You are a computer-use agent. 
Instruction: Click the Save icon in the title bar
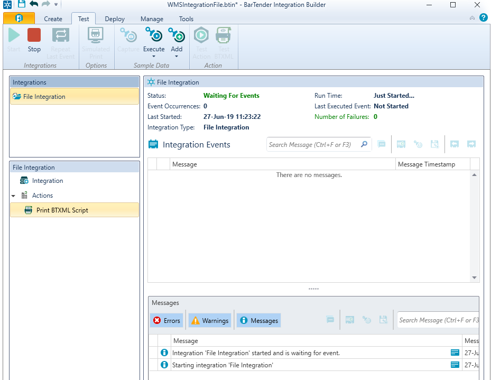tap(21, 4)
